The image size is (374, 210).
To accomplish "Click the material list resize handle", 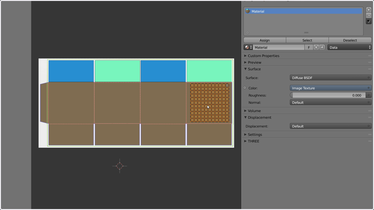I will pyautogui.click(x=306, y=33).
